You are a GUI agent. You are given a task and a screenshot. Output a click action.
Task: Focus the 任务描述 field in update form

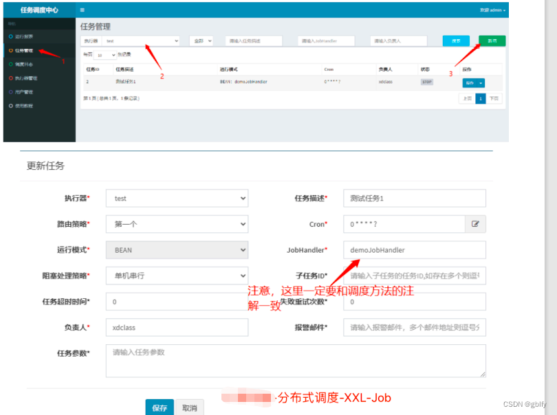(x=415, y=199)
